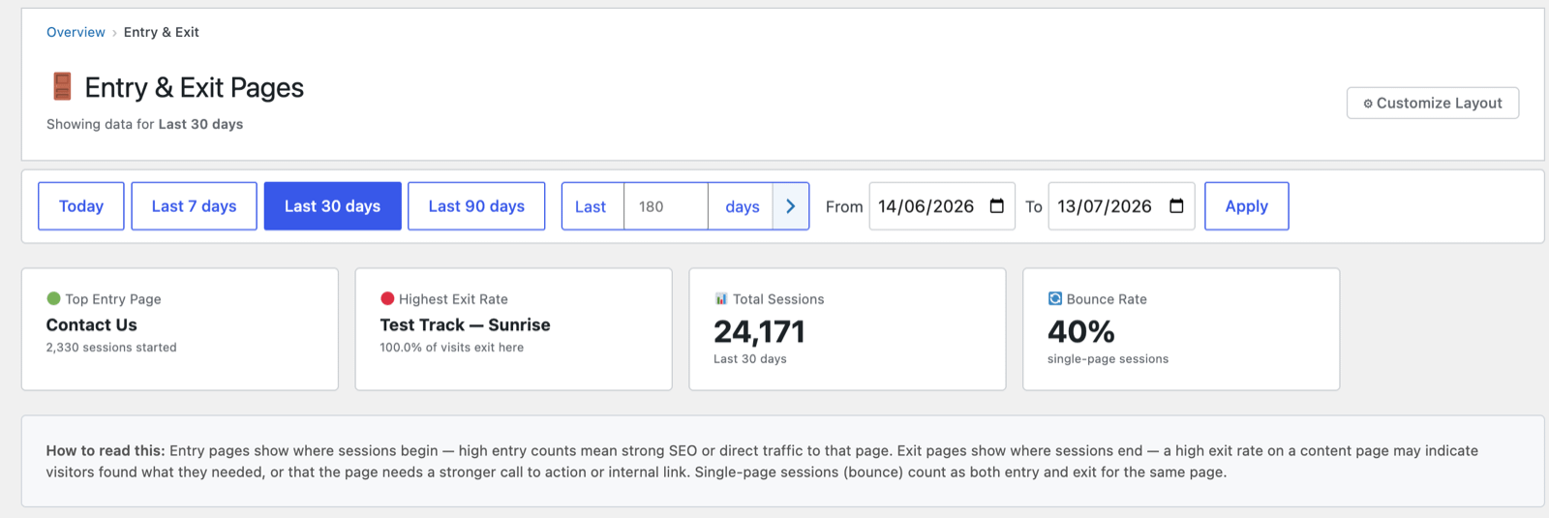This screenshot has width=1549, height=518.
Task: Go to Overview breadcrumb link
Action: pyautogui.click(x=76, y=32)
